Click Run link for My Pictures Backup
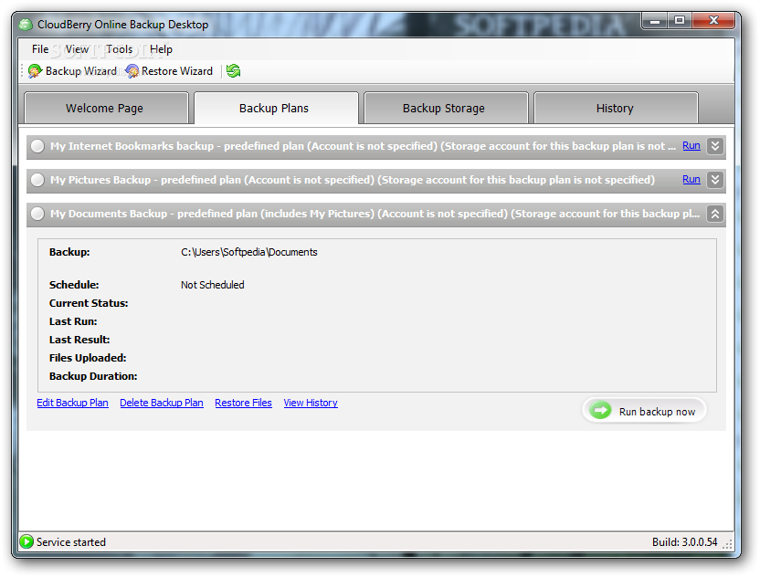 (x=691, y=179)
